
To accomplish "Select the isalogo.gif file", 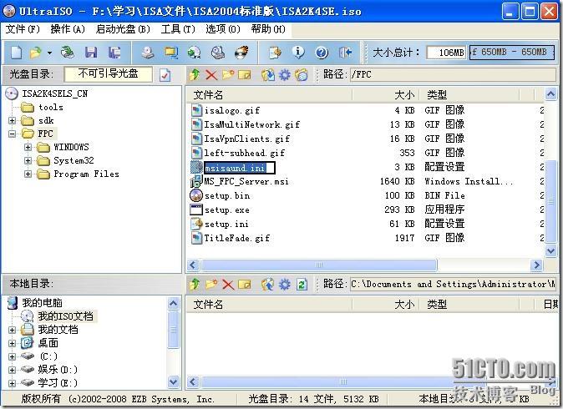I will point(232,110).
